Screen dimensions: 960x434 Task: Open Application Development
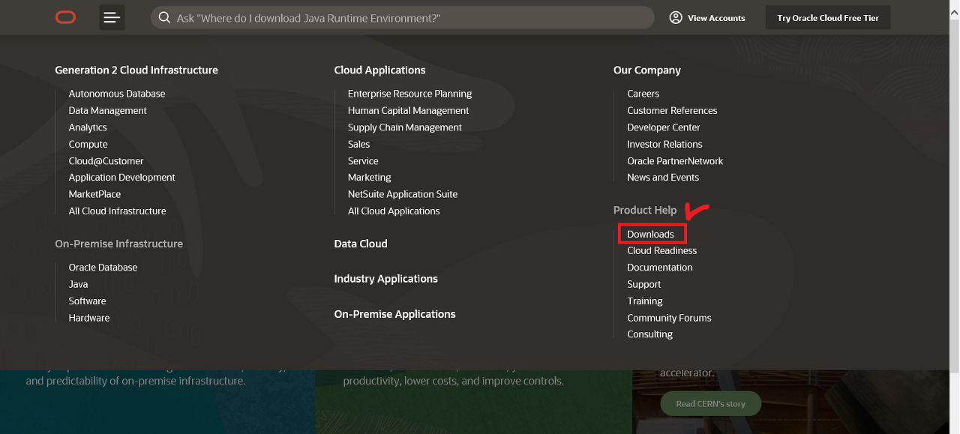click(x=122, y=178)
